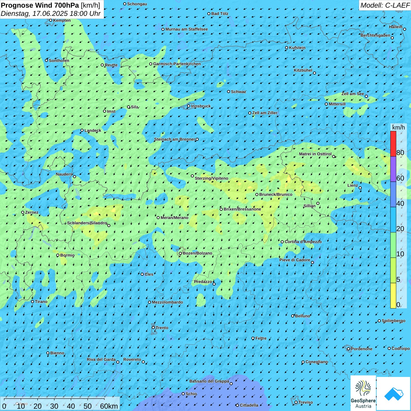Click the Treviso city label

(x=306, y=402)
